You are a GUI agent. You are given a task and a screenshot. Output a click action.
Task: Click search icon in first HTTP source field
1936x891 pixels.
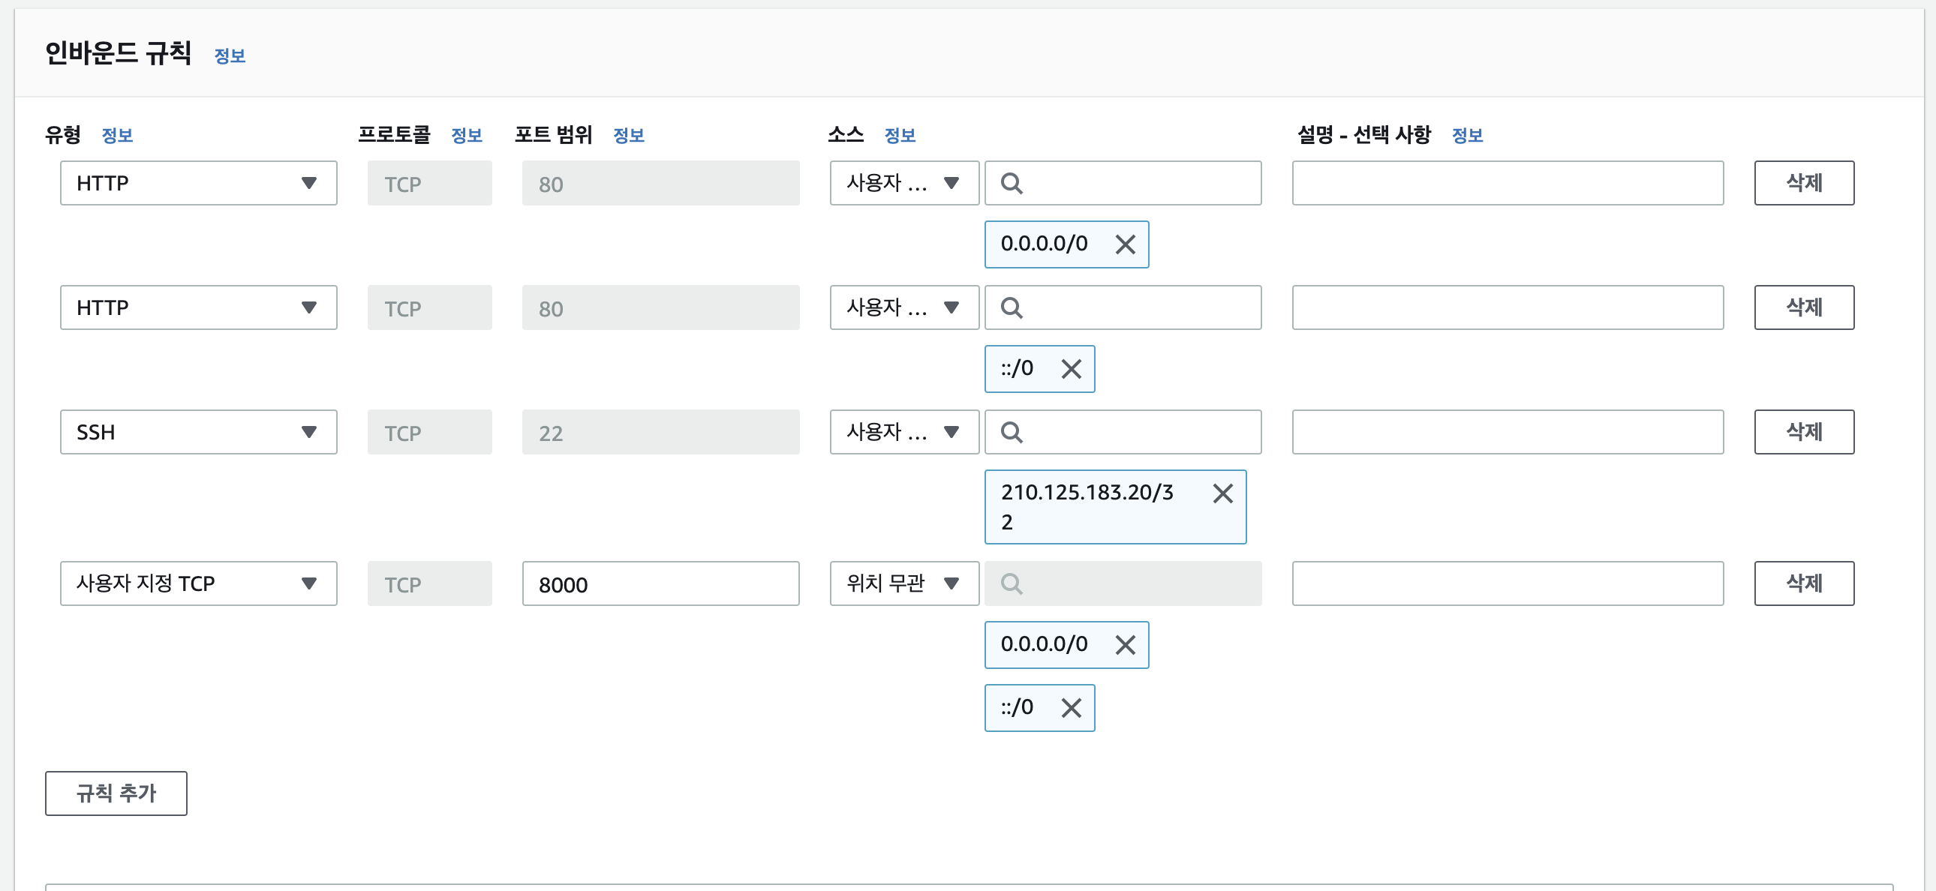pyautogui.click(x=1012, y=183)
